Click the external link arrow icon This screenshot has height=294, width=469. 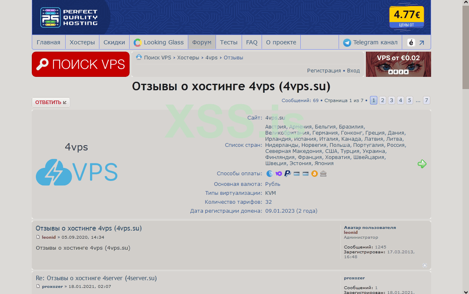(422, 43)
